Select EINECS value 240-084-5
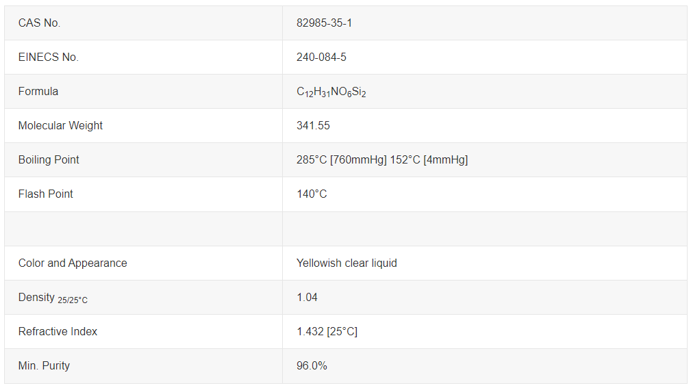The image size is (691, 390). [x=321, y=57]
